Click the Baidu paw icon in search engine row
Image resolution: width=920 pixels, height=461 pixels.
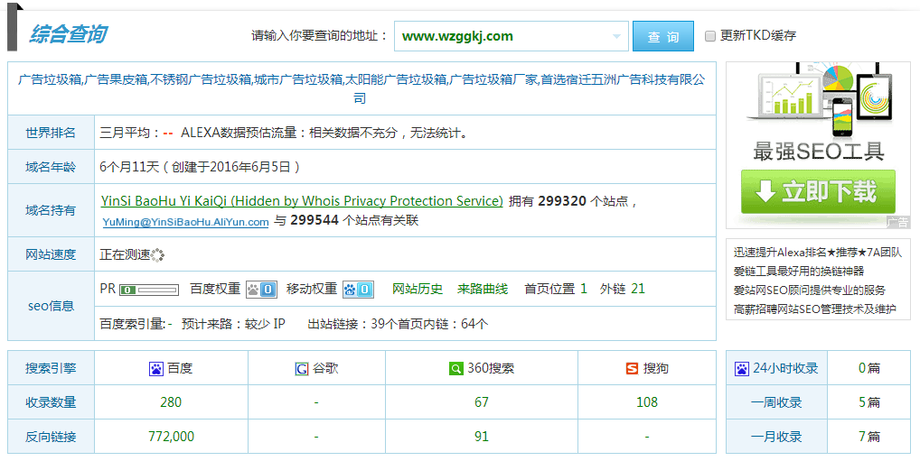(x=156, y=369)
